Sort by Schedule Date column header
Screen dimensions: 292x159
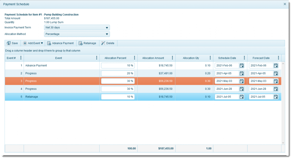pyautogui.click(x=227, y=58)
